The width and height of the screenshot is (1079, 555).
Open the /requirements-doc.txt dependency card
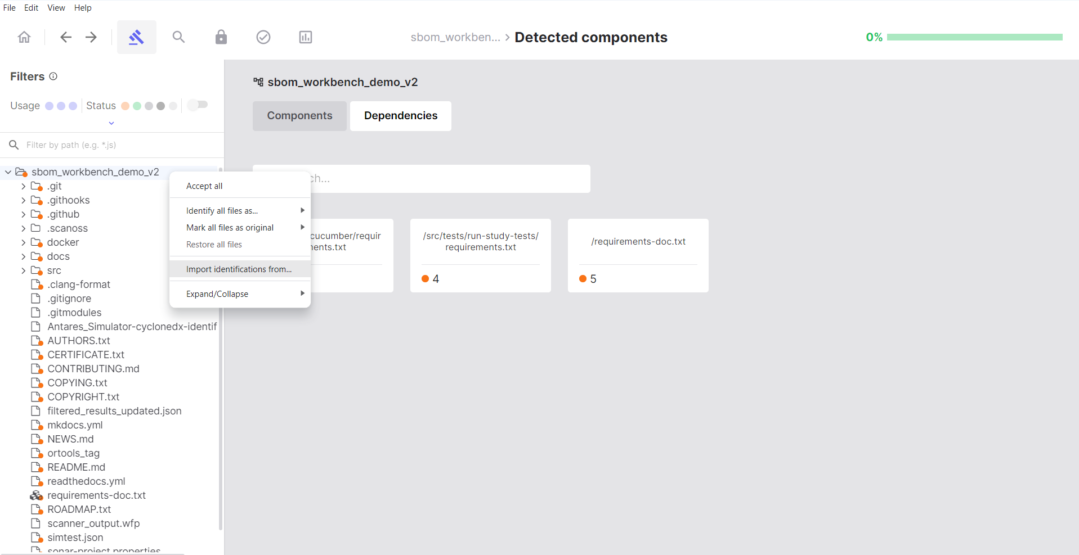[x=638, y=255]
